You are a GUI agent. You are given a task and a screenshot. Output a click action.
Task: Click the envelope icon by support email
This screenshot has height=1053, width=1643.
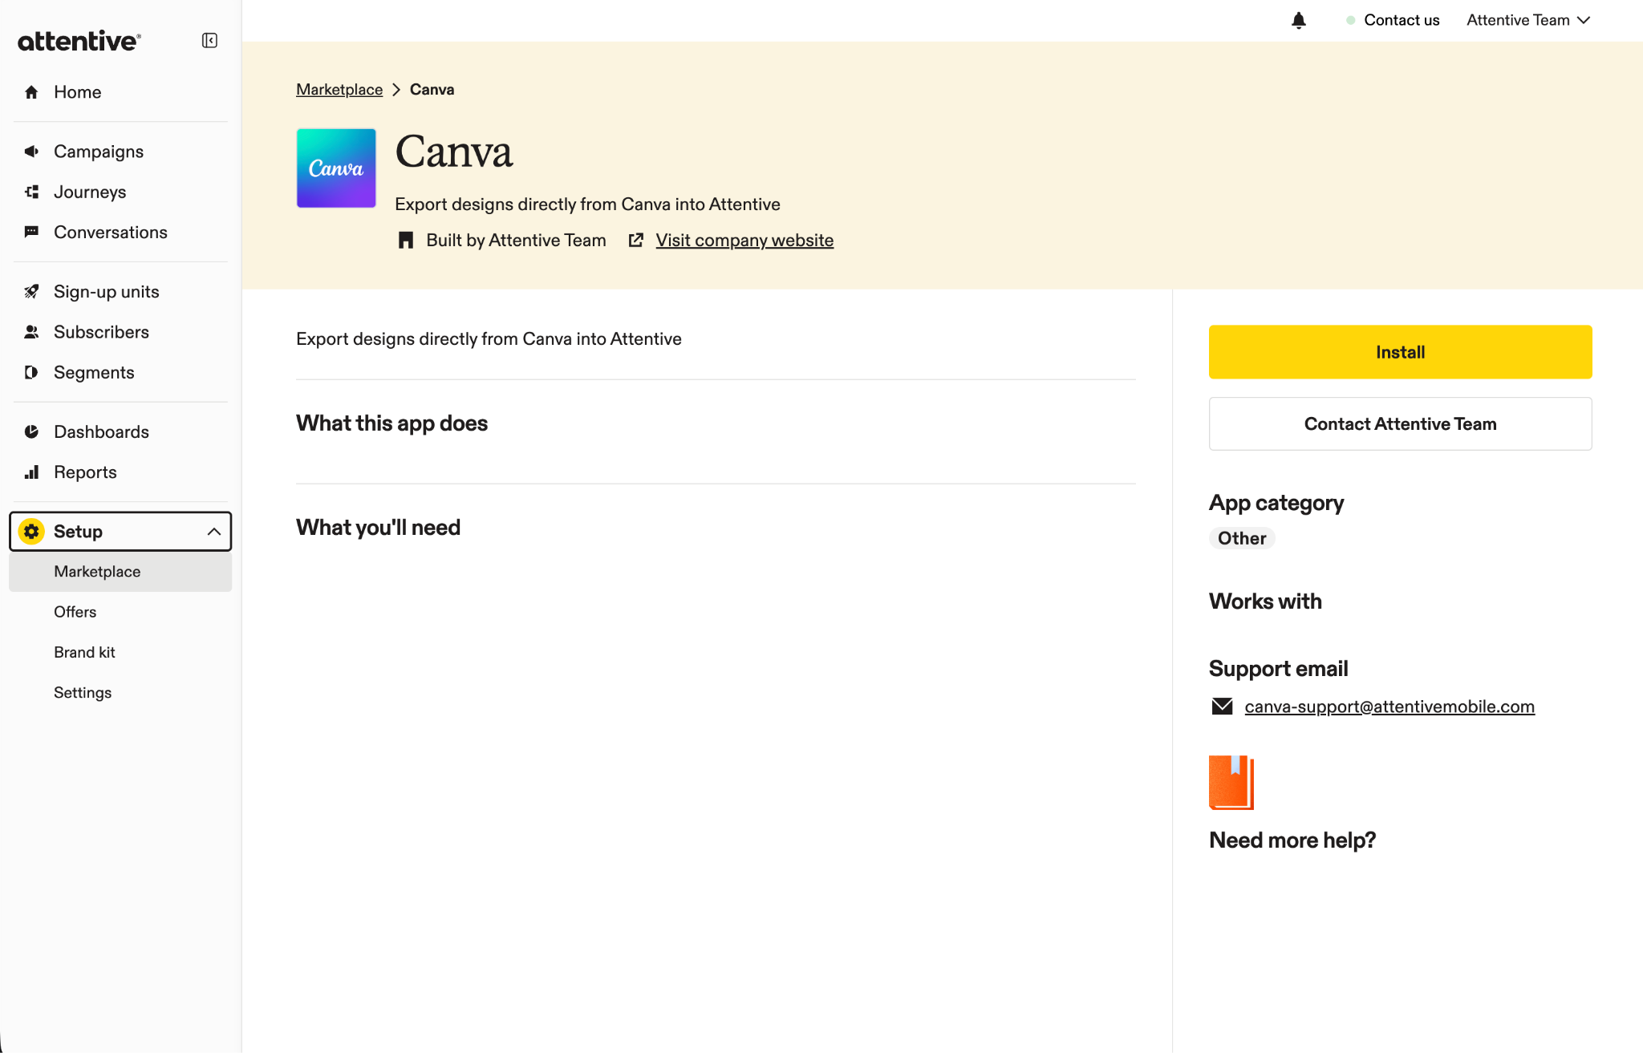tap(1222, 707)
